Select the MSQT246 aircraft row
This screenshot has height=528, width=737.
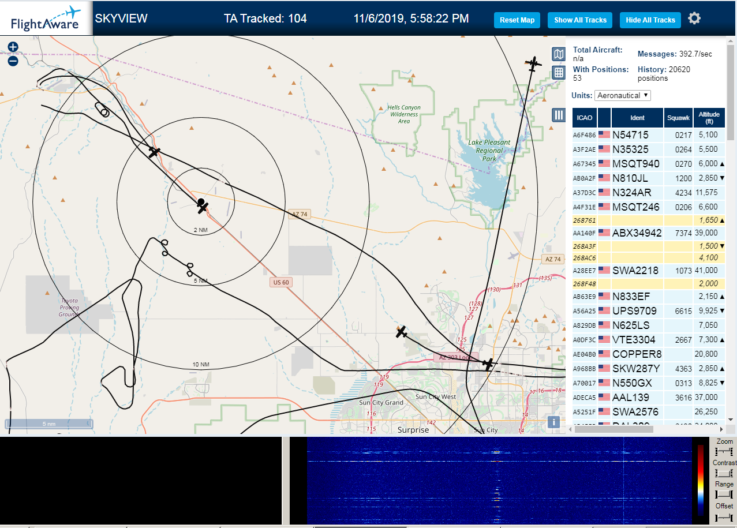click(x=649, y=207)
